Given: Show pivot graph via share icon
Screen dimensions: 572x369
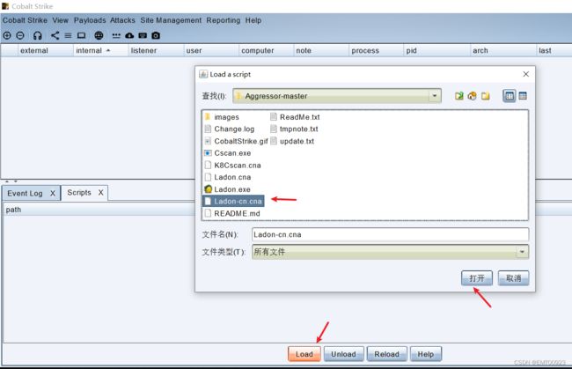Looking at the screenshot, I should pos(55,35).
